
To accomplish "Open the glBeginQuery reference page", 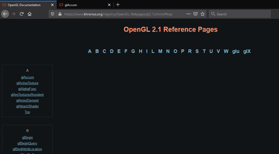I will point(27,143).
